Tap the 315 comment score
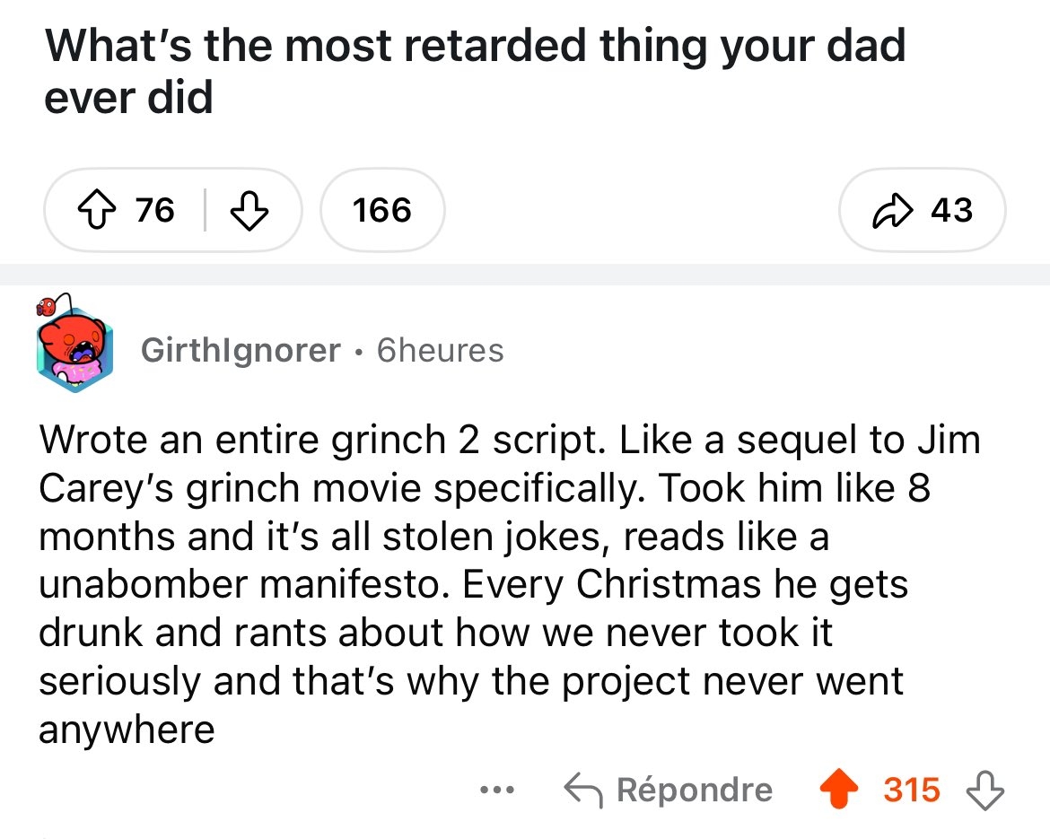 pyautogui.click(x=912, y=790)
